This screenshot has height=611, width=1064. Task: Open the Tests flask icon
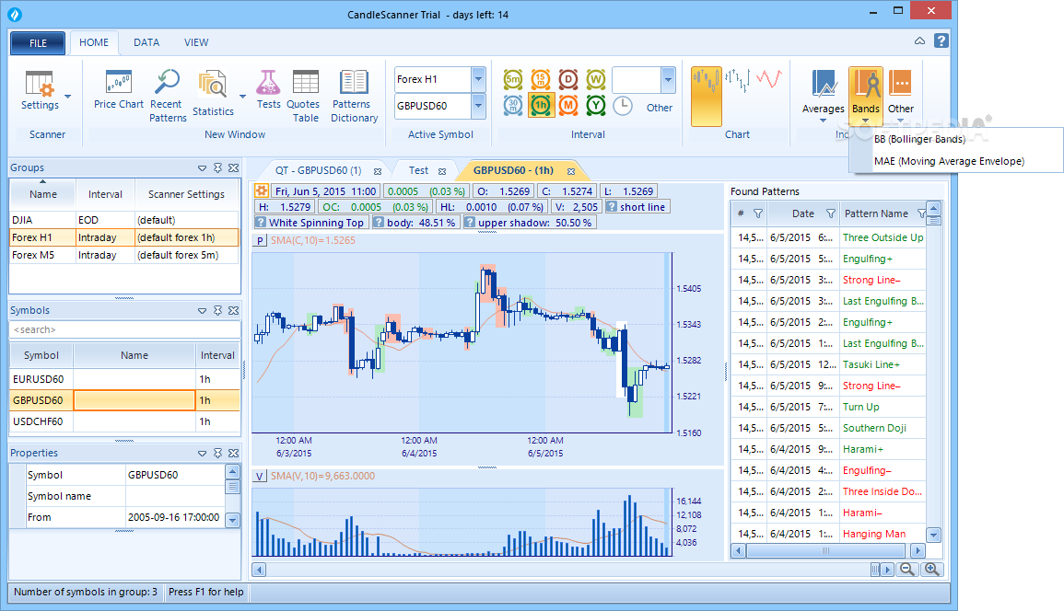[268, 89]
